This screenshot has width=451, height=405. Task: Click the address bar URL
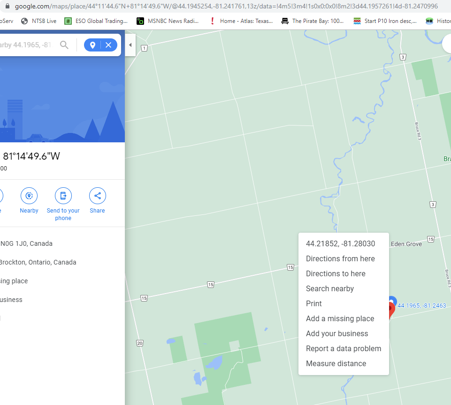[x=141, y=7]
